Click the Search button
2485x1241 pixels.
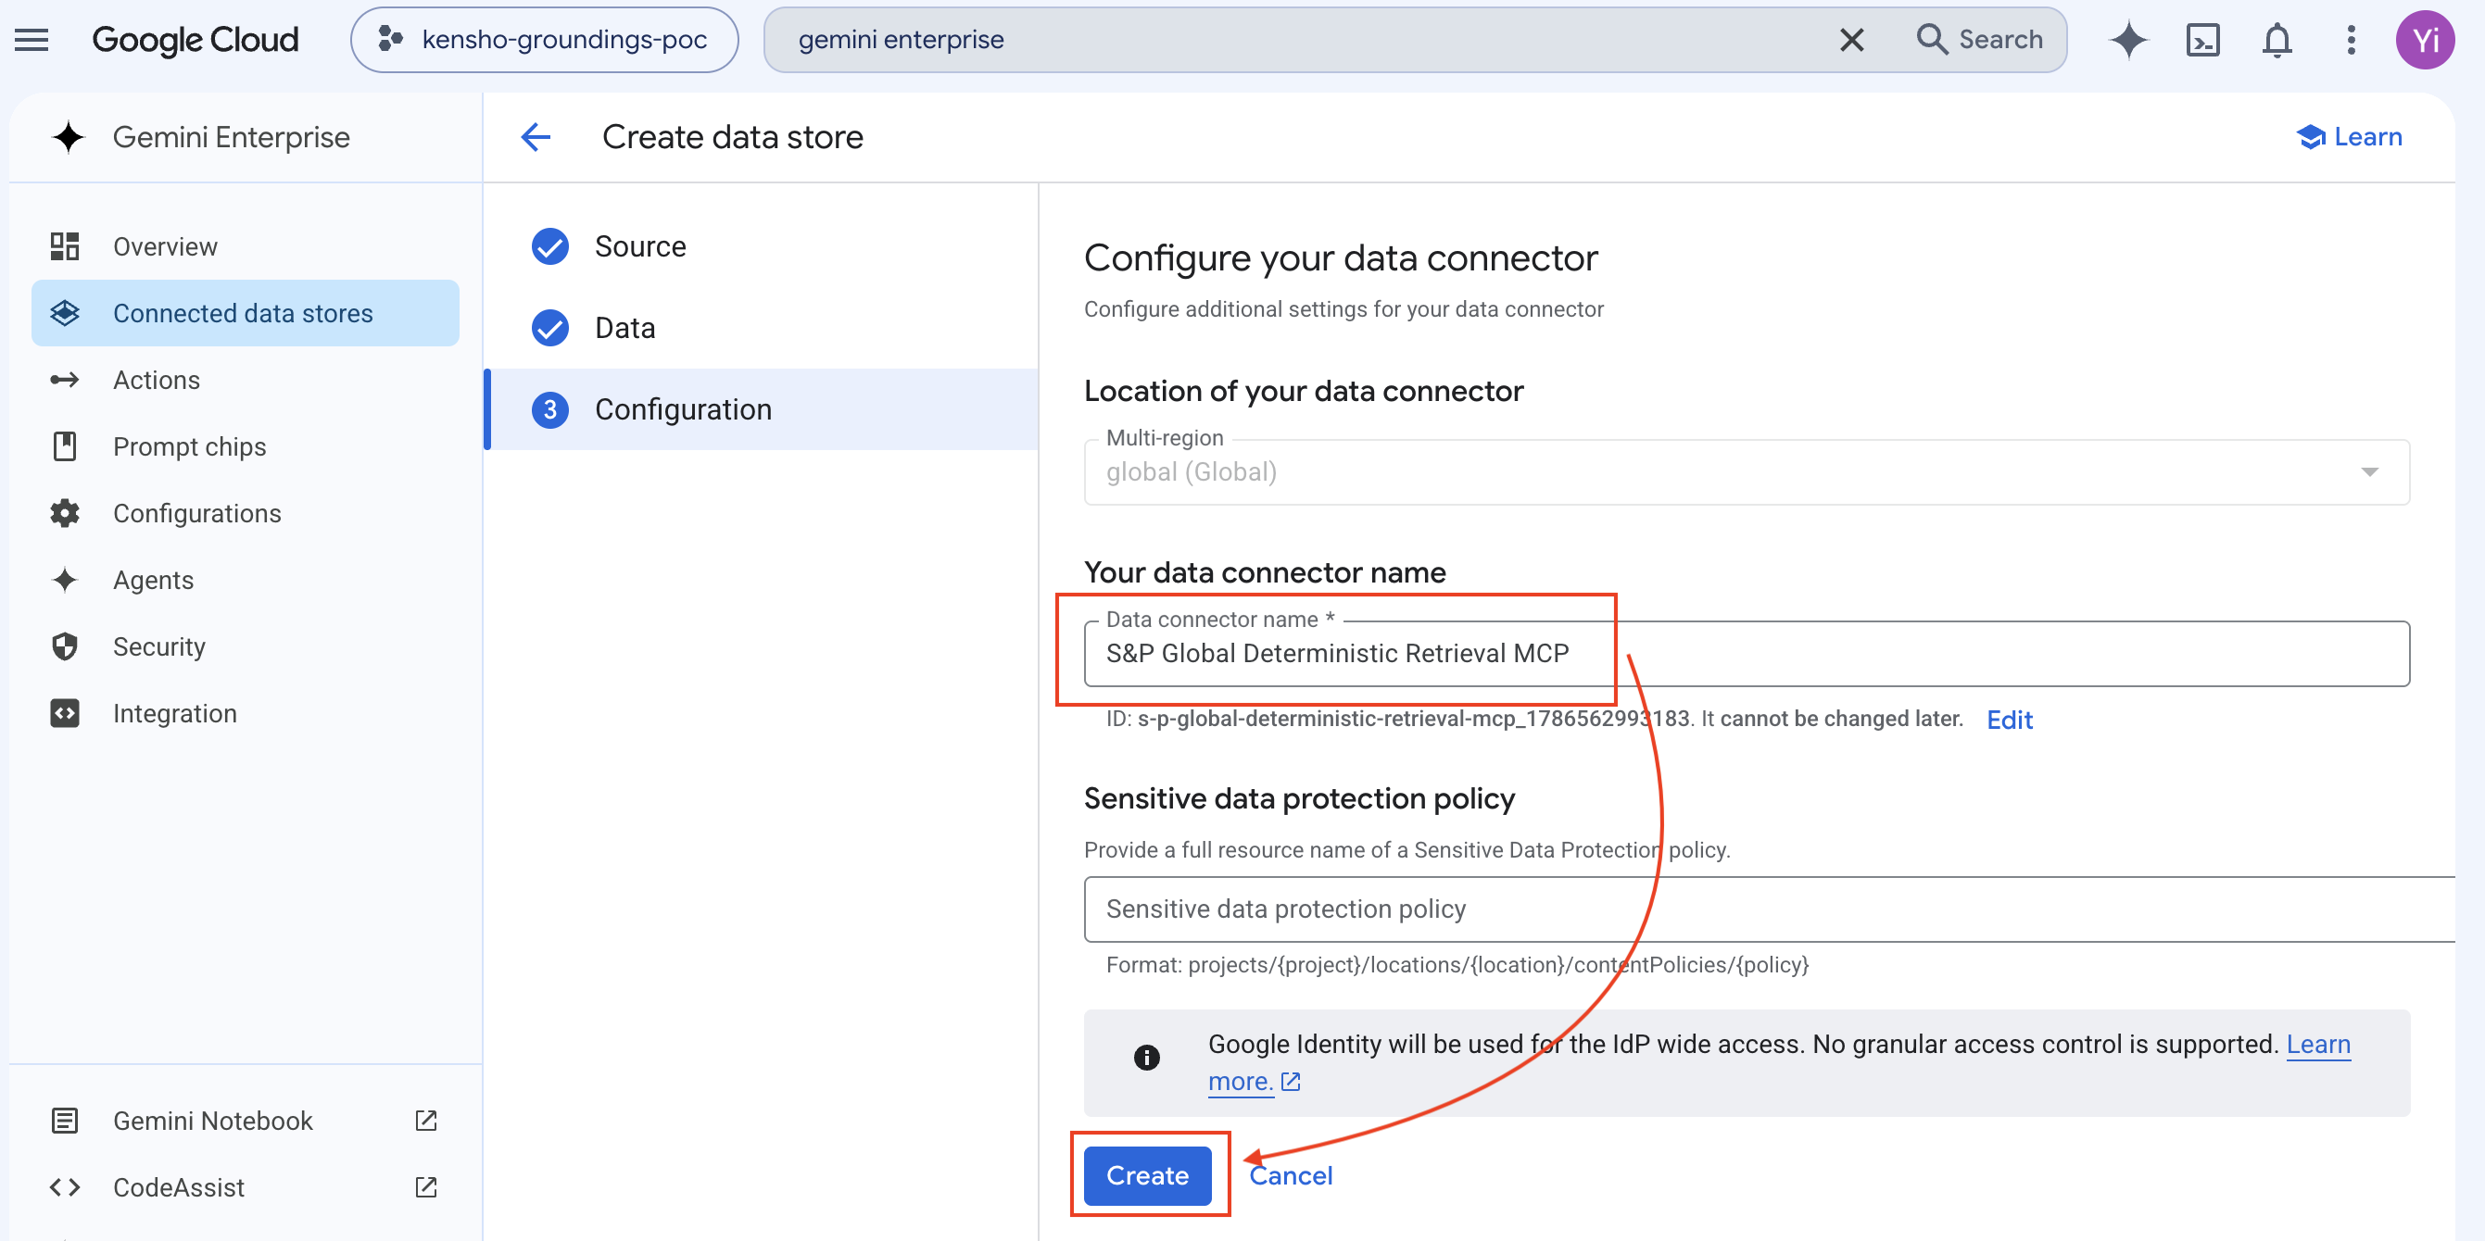click(1980, 40)
